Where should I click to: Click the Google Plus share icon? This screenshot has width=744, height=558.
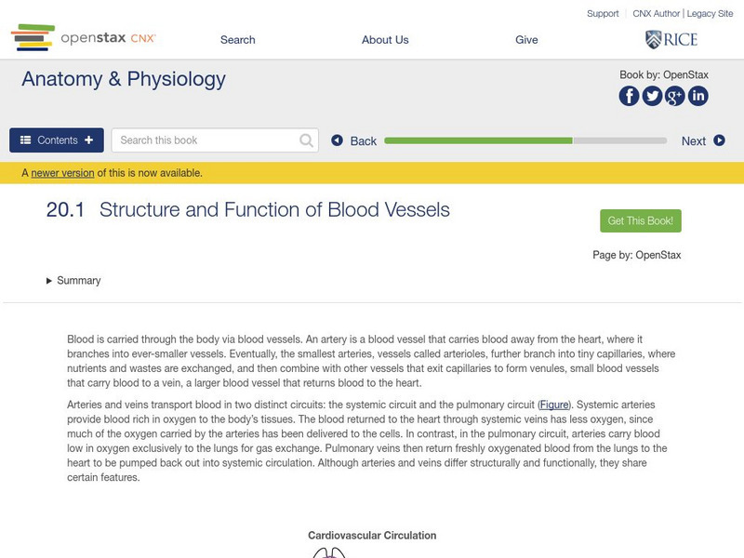coord(675,96)
